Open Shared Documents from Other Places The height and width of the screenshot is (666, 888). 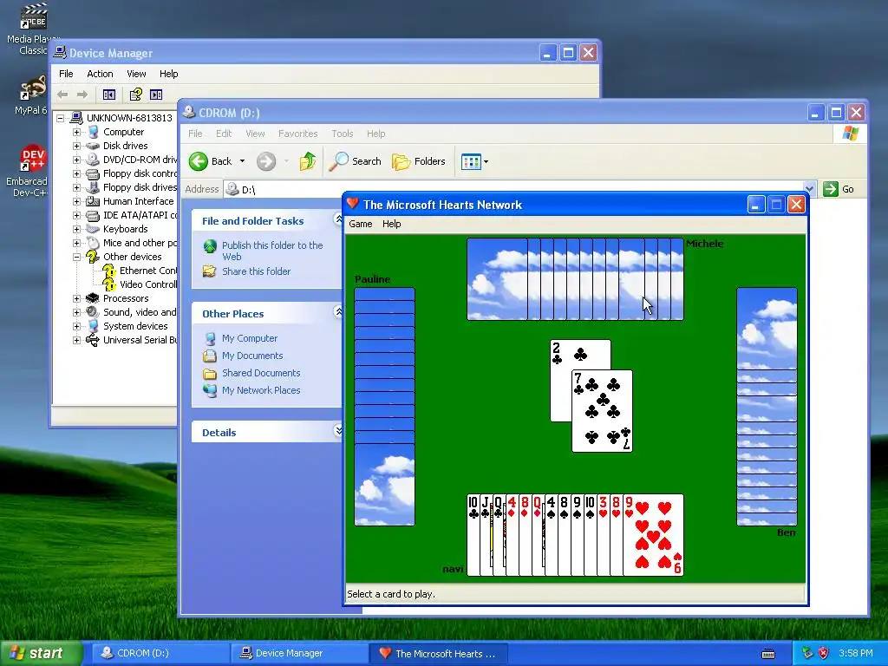[x=261, y=373]
